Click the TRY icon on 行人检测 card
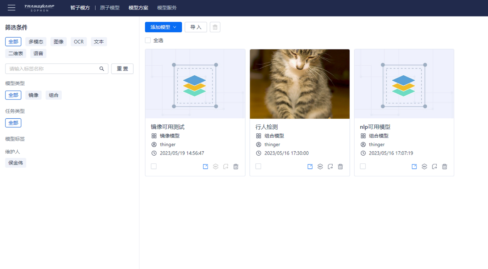 pyautogui.click(x=320, y=166)
